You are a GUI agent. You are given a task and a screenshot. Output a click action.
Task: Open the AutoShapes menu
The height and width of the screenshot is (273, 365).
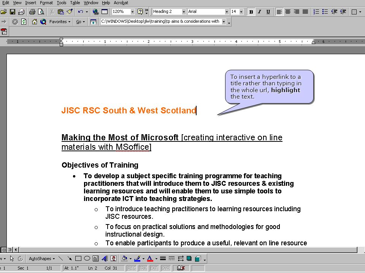(x=42, y=258)
